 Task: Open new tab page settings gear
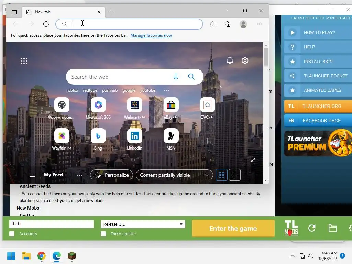pyautogui.click(x=245, y=60)
